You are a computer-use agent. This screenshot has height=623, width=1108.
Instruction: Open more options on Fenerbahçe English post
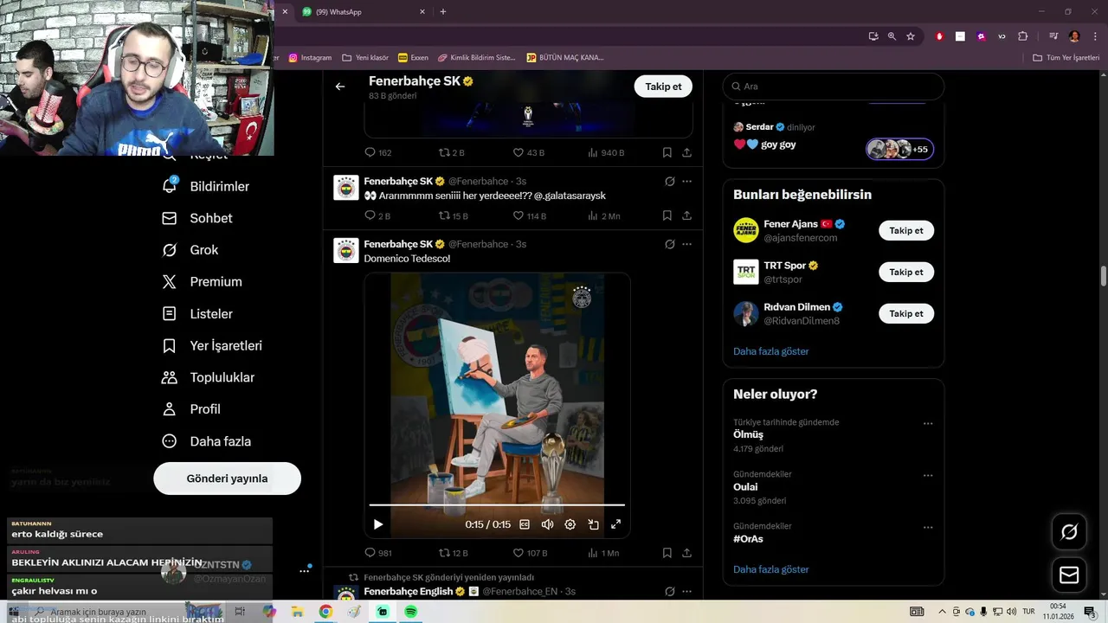click(686, 591)
